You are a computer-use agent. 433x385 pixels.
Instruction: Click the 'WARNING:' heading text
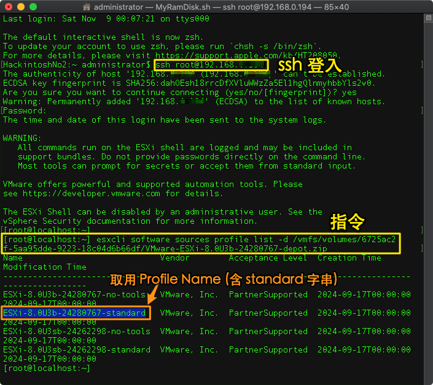22,138
